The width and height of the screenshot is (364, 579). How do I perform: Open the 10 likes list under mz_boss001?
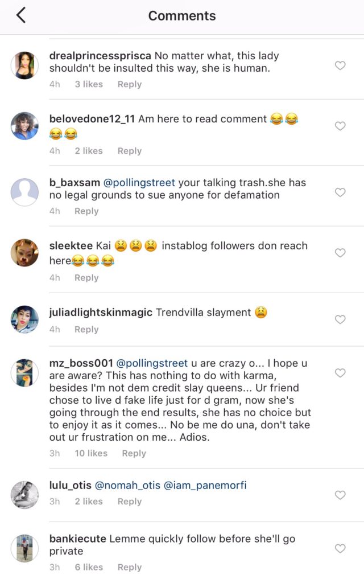tap(90, 453)
